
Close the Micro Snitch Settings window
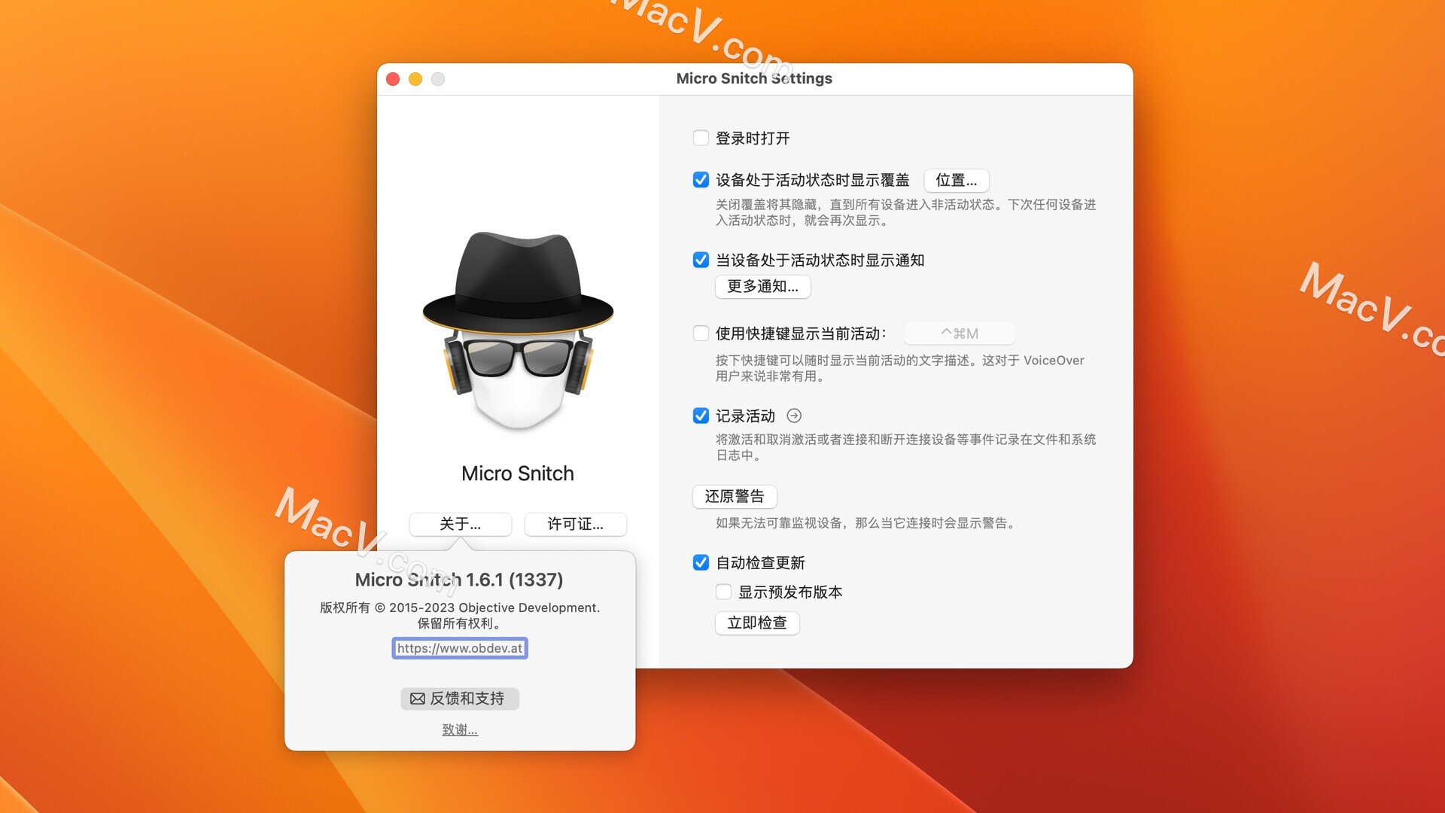click(x=393, y=79)
